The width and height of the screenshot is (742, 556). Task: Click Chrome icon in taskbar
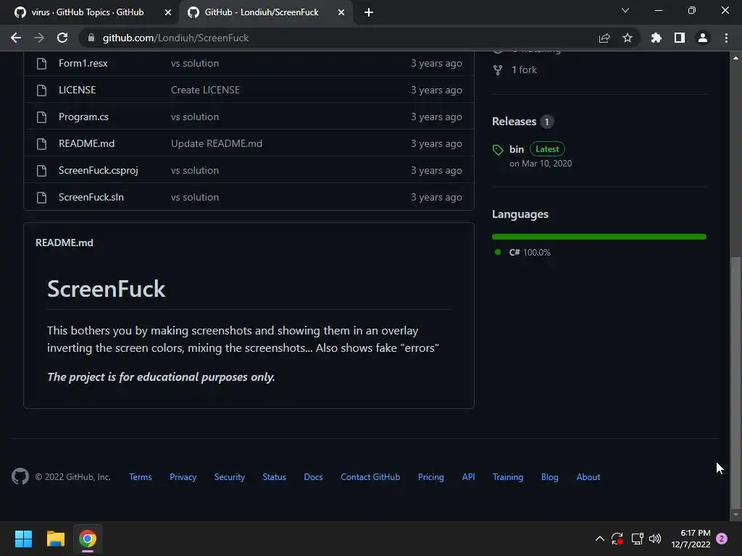pos(88,539)
